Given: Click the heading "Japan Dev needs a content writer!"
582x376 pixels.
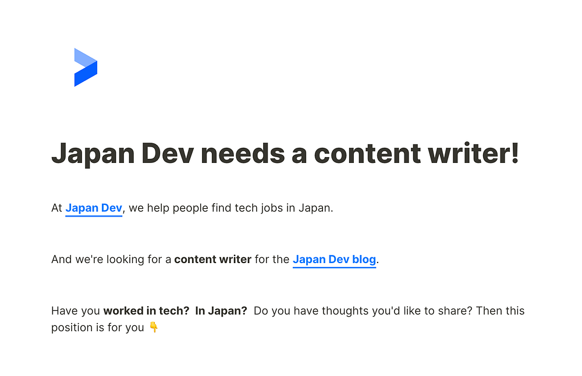Looking at the screenshot, I should point(285,153).
